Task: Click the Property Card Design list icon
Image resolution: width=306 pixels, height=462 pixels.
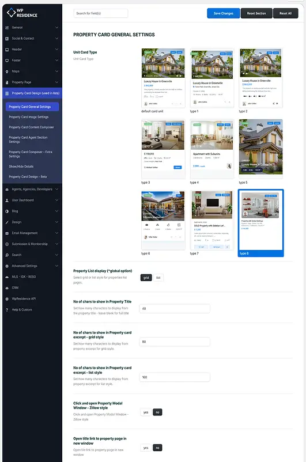Action: [7, 93]
